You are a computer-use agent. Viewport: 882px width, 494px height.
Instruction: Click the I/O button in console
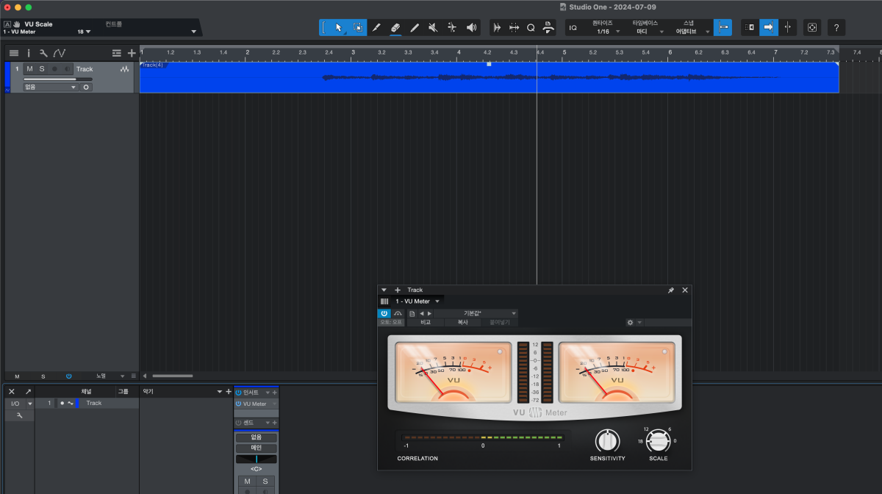point(15,404)
